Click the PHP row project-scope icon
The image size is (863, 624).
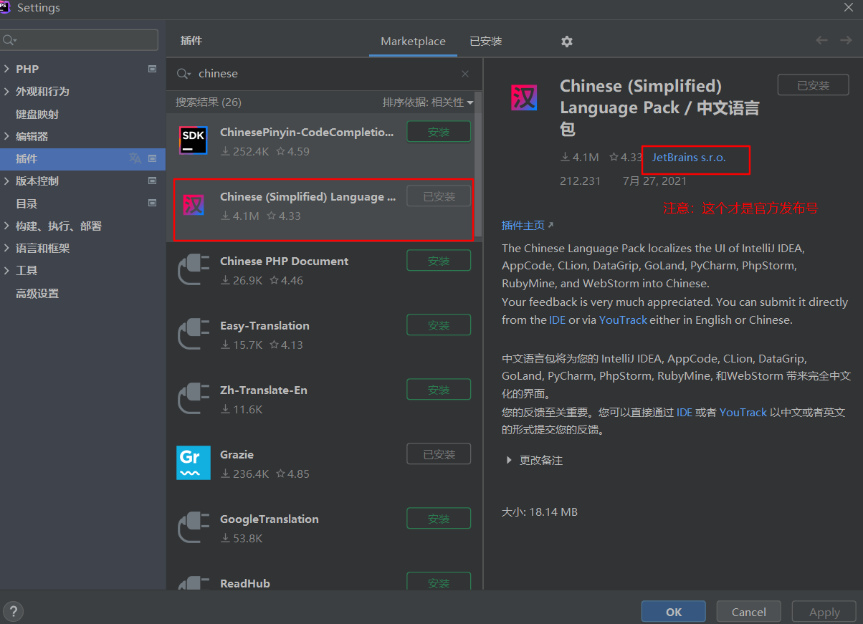152,69
